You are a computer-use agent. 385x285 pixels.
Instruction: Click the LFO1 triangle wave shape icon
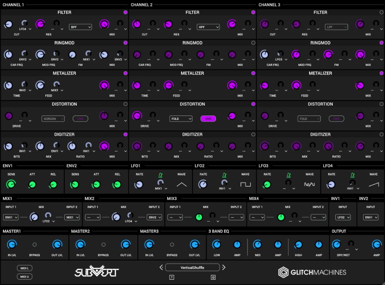pos(181,184)
